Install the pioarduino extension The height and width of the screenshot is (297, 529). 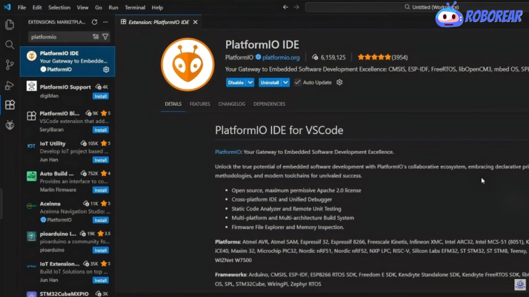(101, 250)
